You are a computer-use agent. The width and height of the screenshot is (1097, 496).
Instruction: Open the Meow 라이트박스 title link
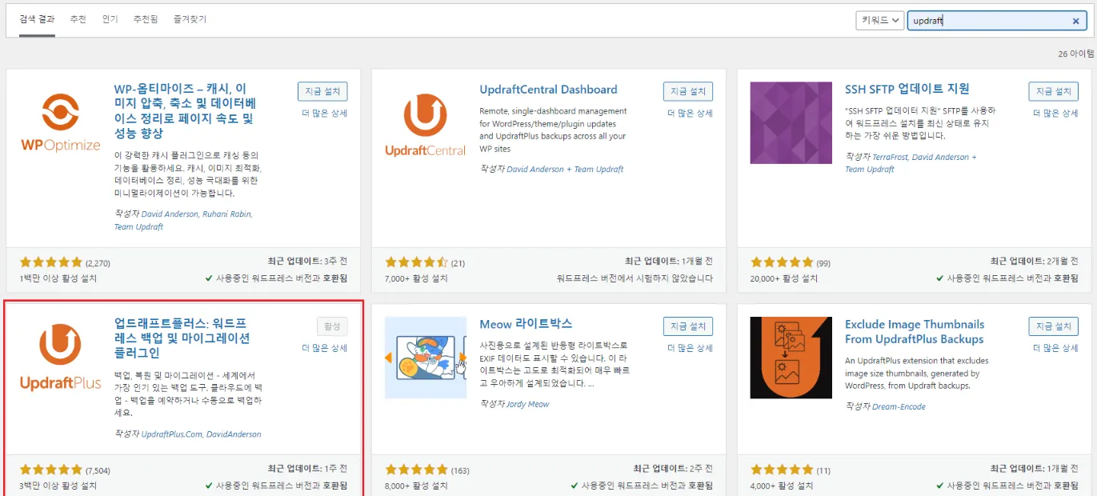(526, 324)
